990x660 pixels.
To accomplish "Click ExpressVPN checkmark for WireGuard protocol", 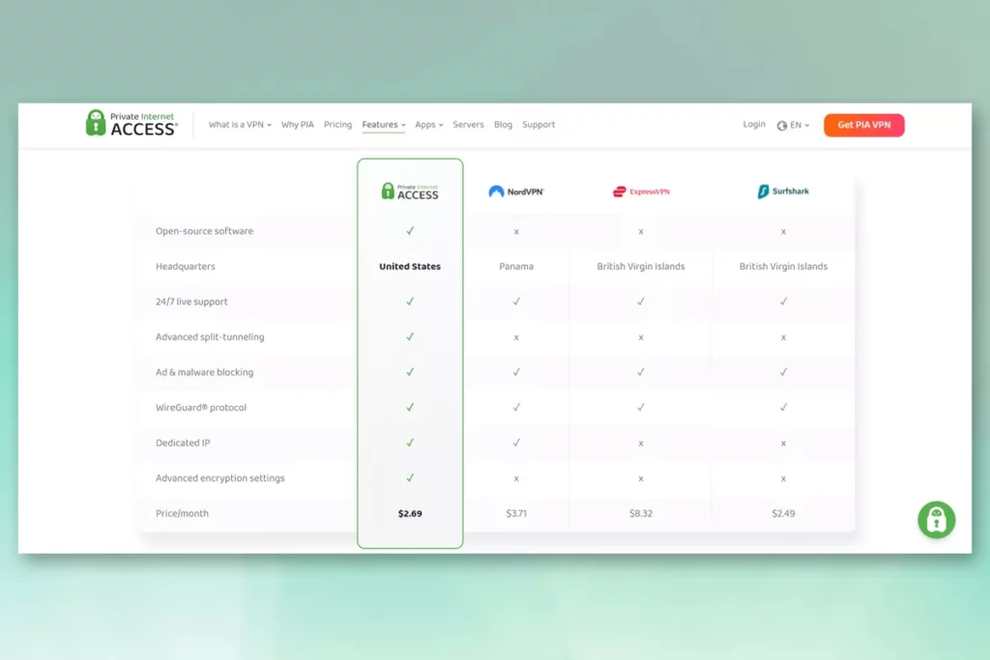I will pyautogui.click(x=641, y=408).
